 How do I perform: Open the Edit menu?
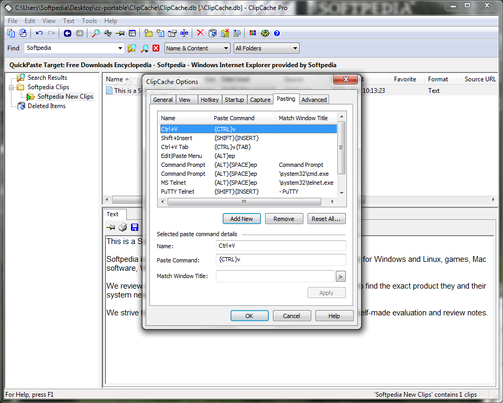click(30, 21)
